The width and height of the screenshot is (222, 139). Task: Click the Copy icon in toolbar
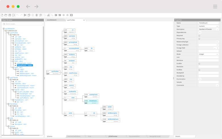coord(29,15)
